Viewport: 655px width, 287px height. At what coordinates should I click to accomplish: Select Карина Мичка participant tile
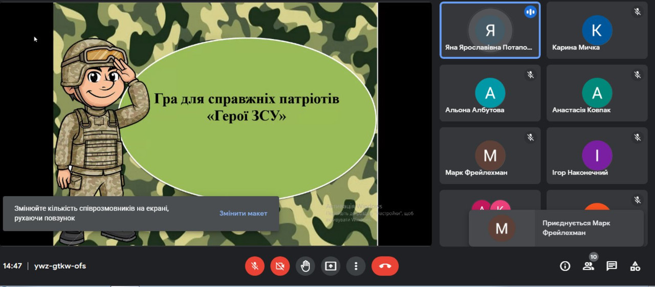coord(597,30)
